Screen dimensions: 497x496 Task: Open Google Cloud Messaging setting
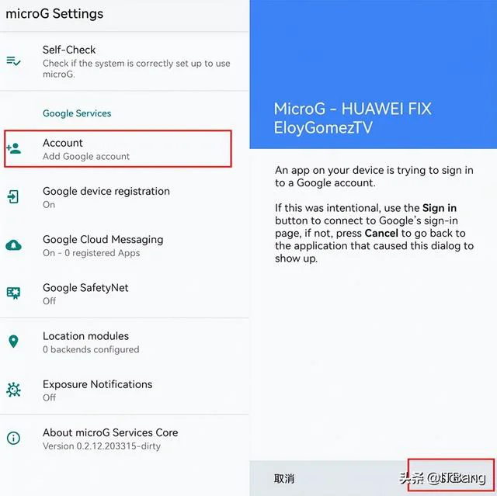(124, 245)
